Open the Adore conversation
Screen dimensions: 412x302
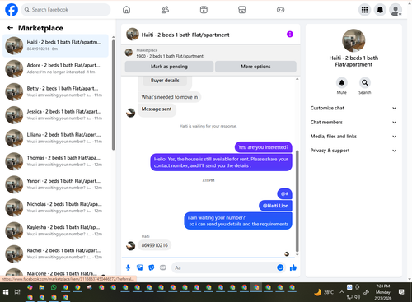[55, 68]
